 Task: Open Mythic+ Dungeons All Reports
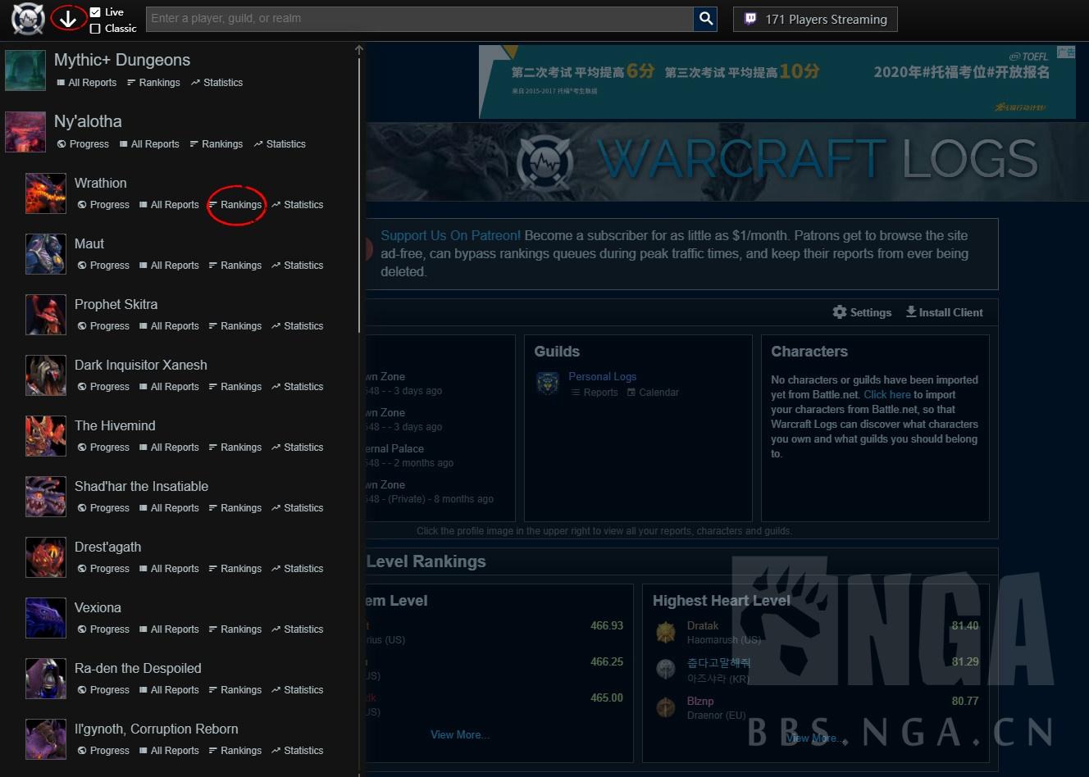87,83
